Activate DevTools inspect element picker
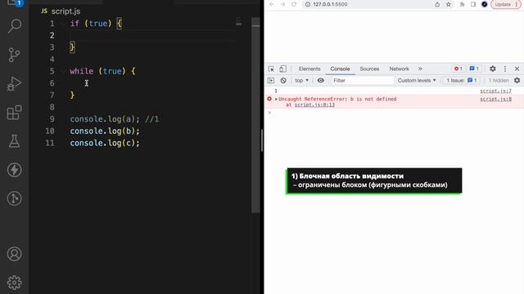This screenshot has height=294, width=524. pyautogui.click(x=271, y=69)
